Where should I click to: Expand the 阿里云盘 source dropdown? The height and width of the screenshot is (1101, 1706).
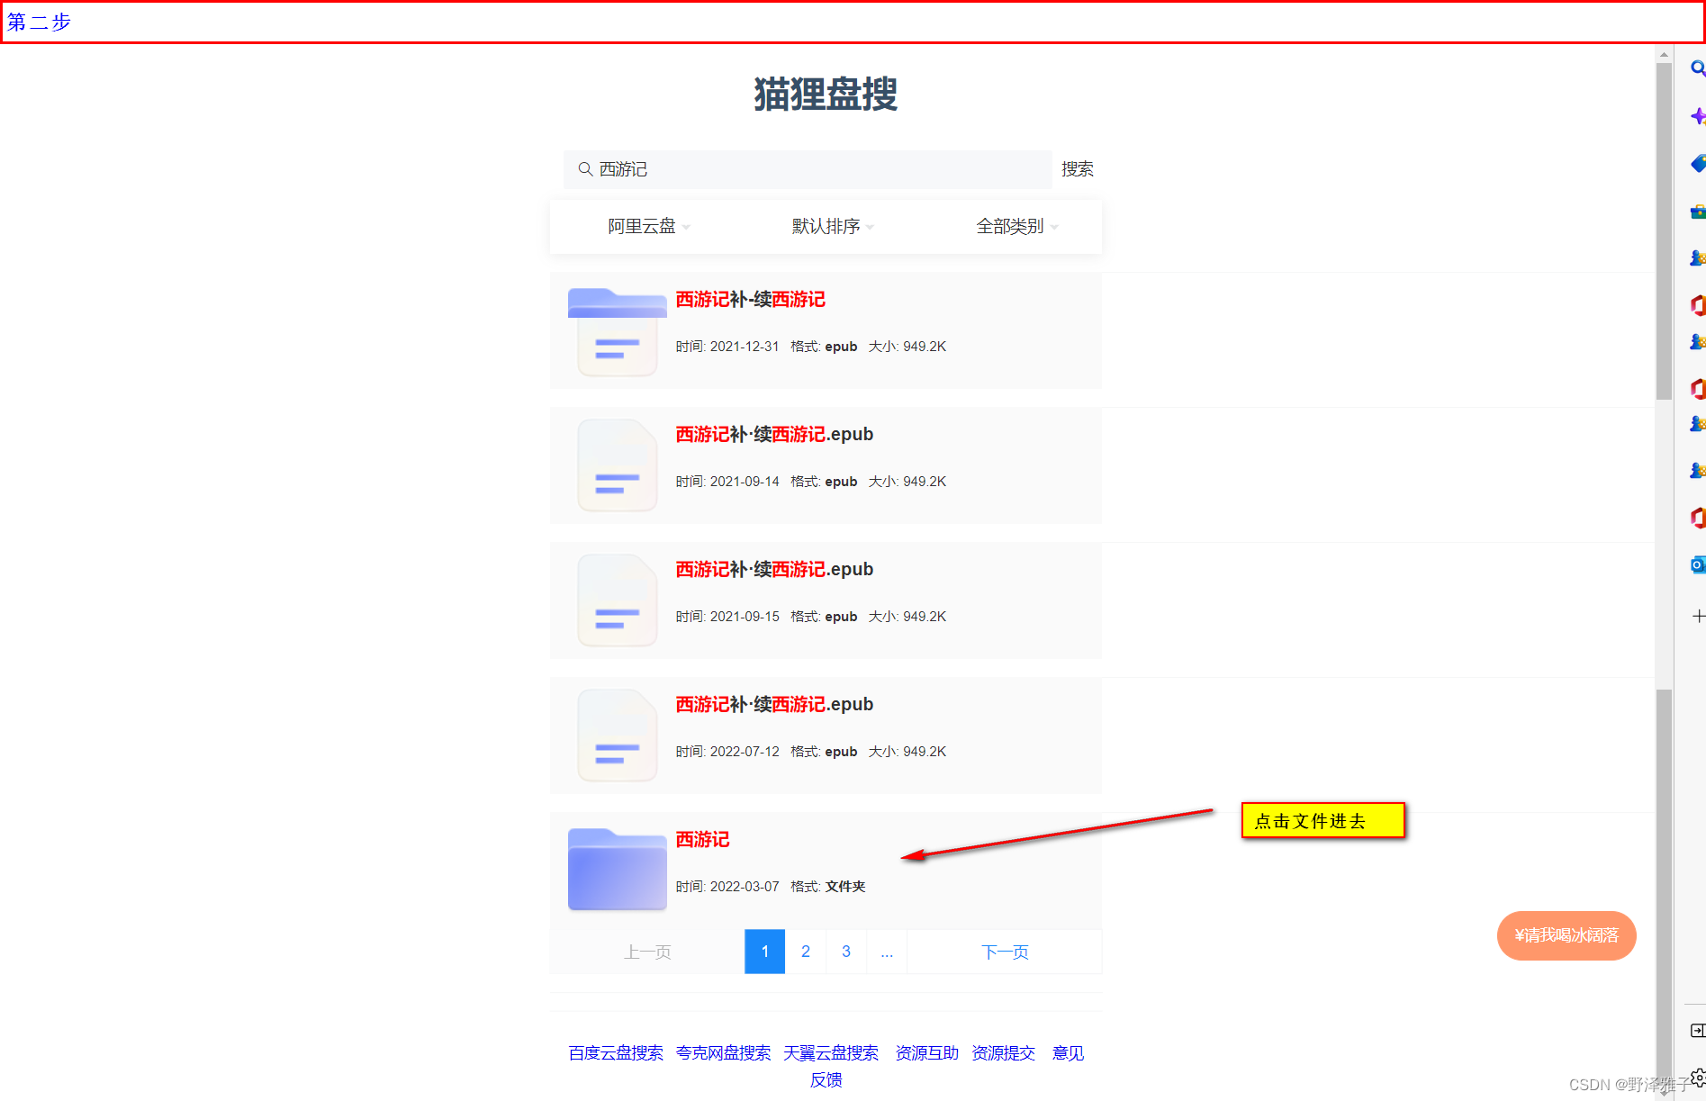click(648, 226)
